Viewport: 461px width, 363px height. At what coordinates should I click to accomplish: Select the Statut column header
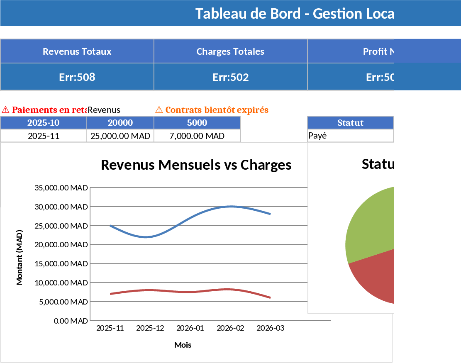[x=350, y=123]
